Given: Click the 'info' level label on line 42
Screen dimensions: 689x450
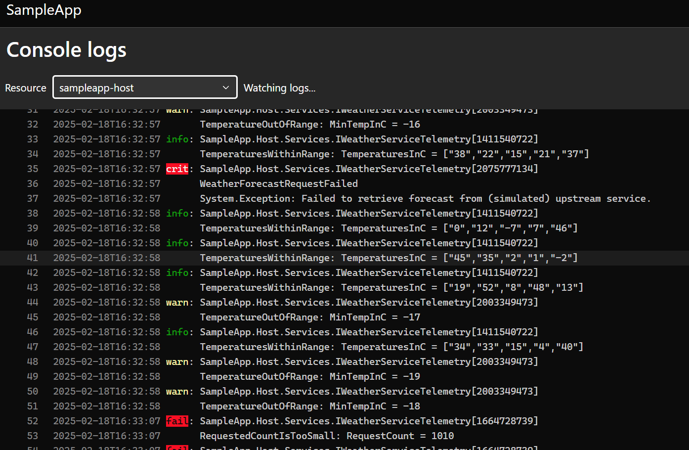Looking at the screenshot, I should coord(177,272).
